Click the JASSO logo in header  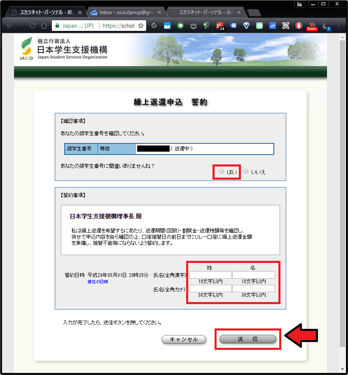coord(26,49)
